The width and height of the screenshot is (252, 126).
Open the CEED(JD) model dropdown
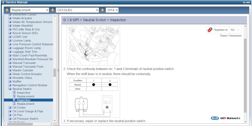[77, 10]
